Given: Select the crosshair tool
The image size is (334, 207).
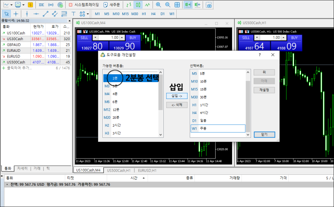Looking at the screenshot, I should 16,14.
